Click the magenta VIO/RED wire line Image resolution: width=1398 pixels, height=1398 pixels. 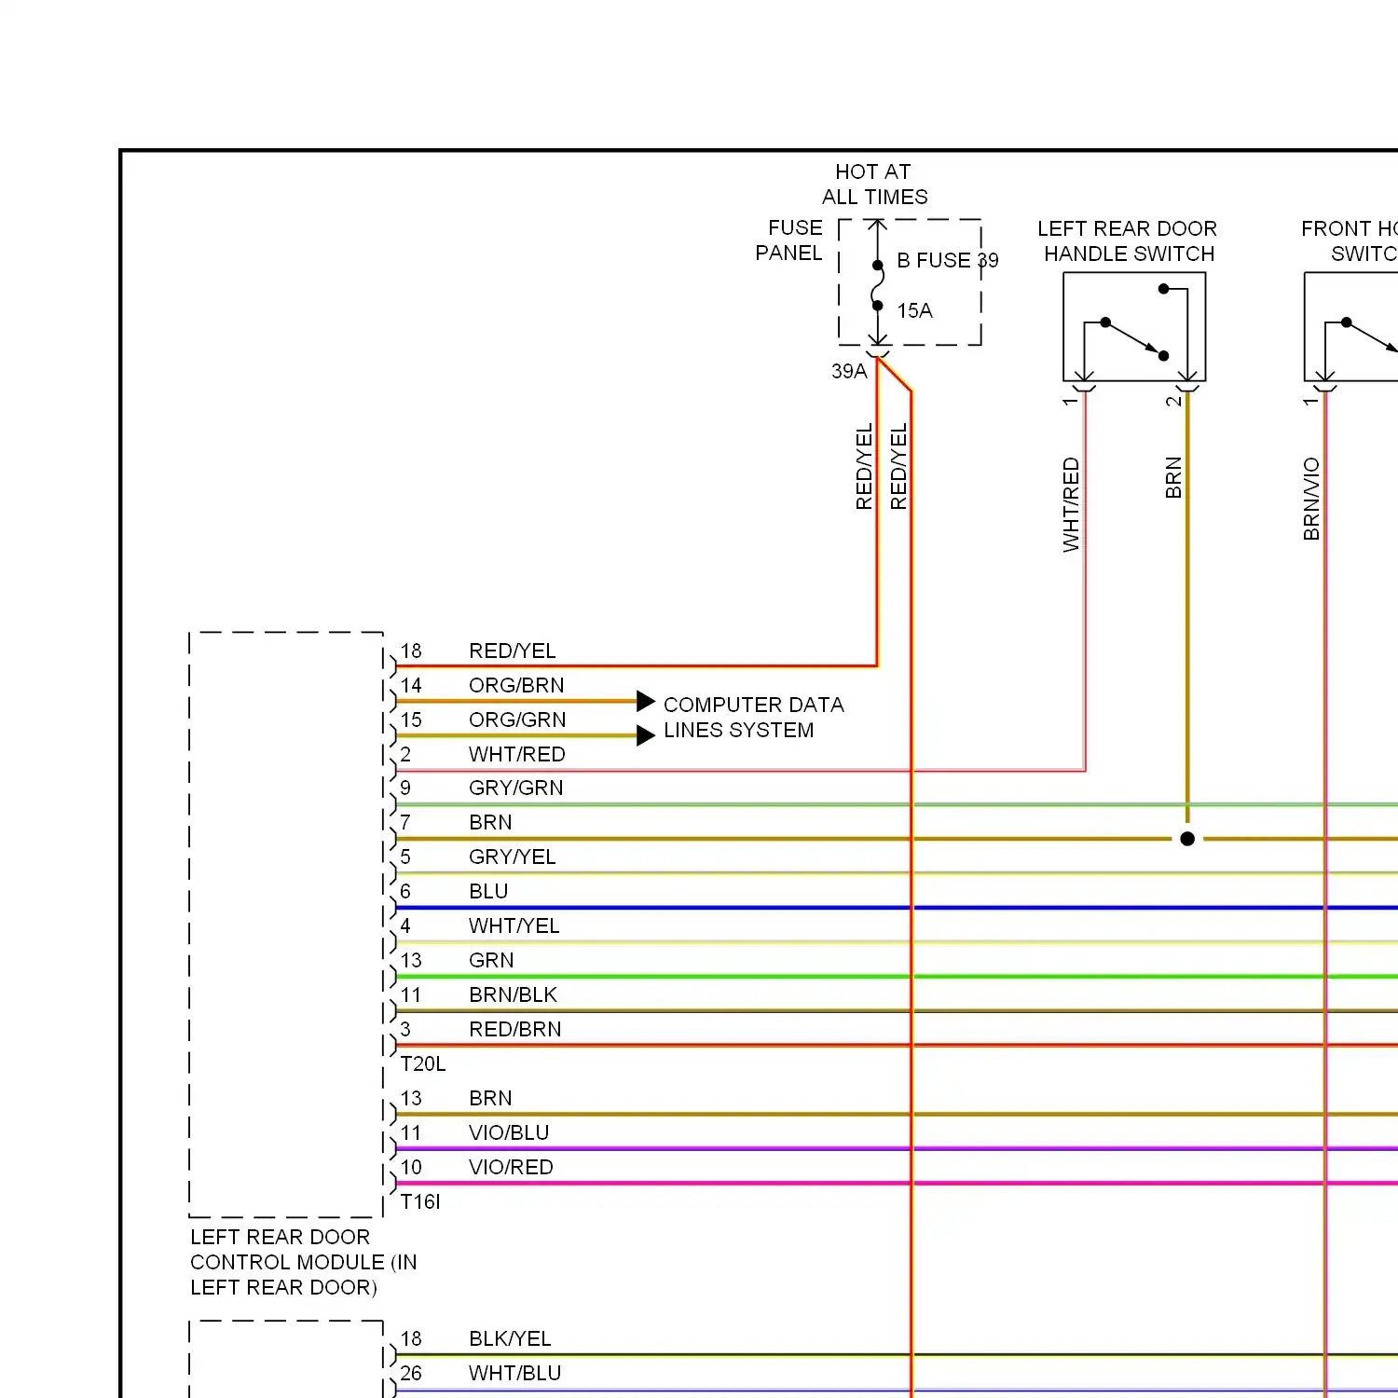pyautogui.click(x=897, y=1184)
